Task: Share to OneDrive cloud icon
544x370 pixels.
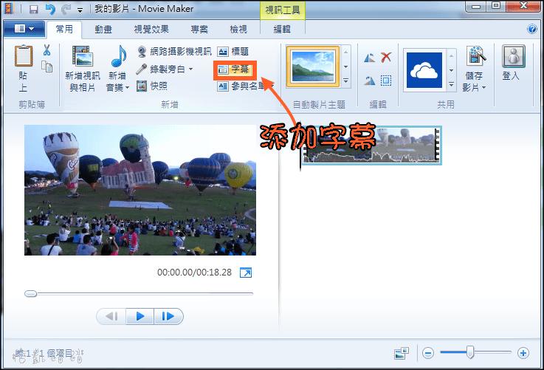Action: click(x=424, y=70)
